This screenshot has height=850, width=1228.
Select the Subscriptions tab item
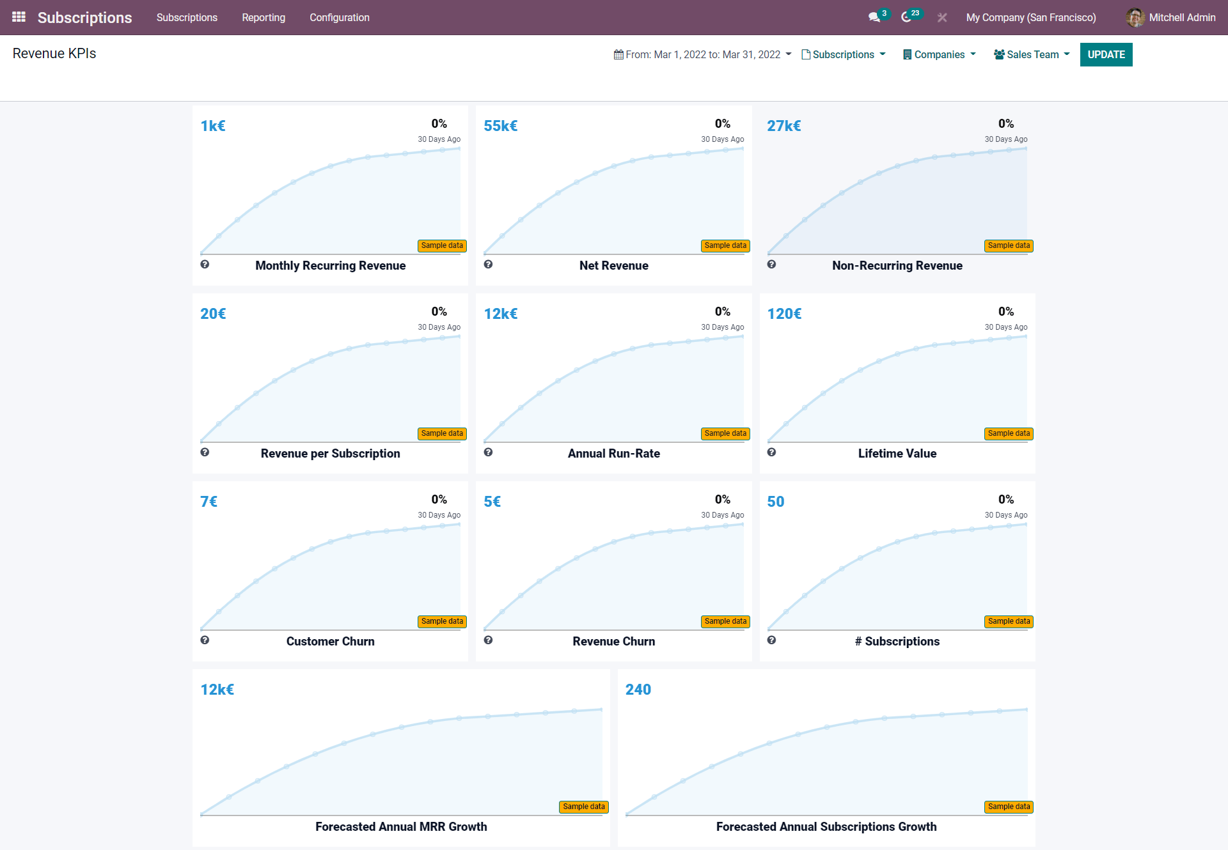[187, 17]
